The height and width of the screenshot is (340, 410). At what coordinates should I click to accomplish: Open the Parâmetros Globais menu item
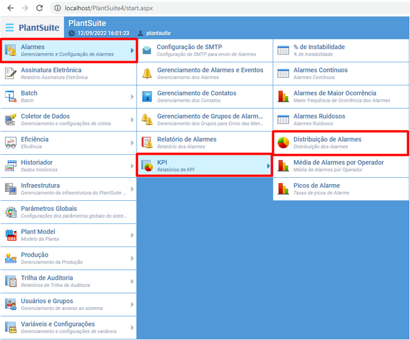tap(69, 212)
